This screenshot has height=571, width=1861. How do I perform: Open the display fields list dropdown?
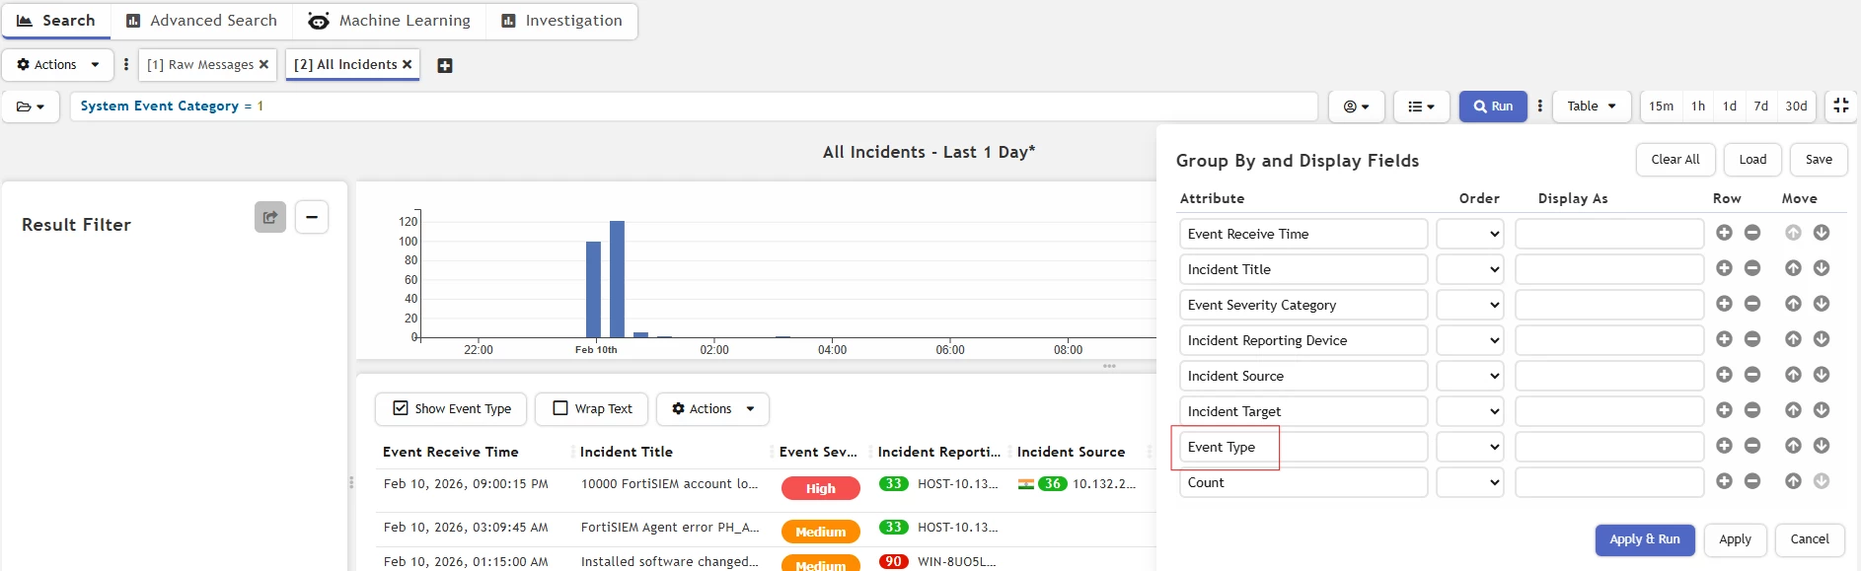(1421, 106)
